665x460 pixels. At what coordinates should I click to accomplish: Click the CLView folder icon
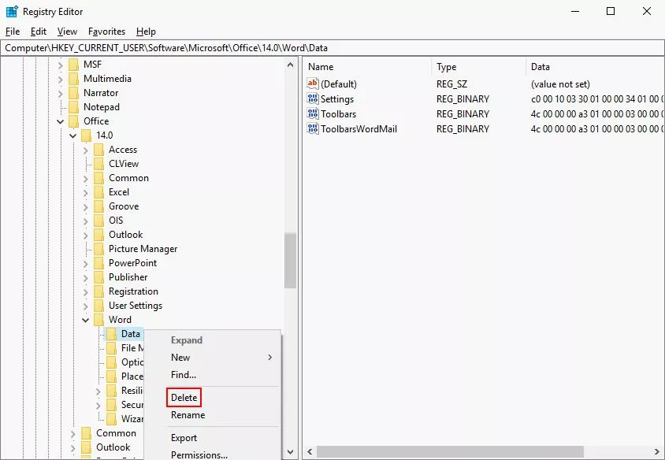point(98,164)
